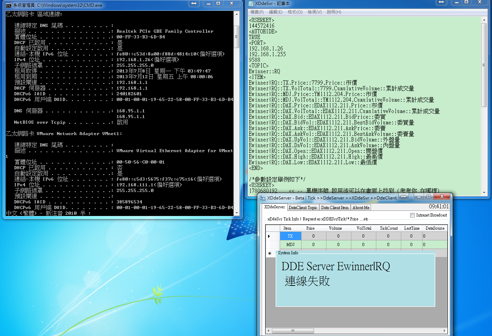Click the double-arrow button in XDdeServer title bar
Screen dimensions: 492x336
click(x=404, y=196)
